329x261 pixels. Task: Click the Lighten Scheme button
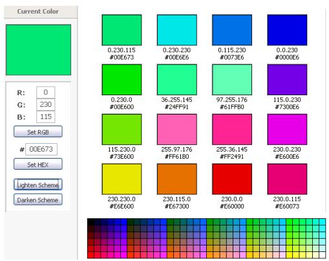(38, 185)
